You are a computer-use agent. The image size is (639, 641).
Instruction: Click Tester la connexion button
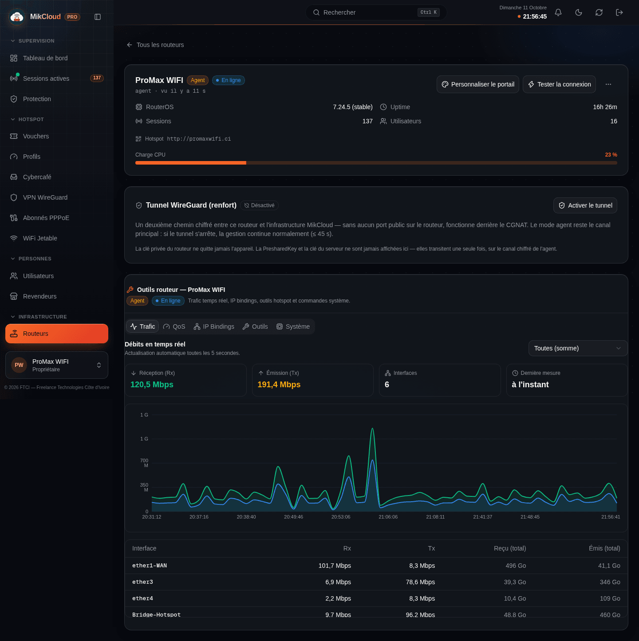tap(559, 84)
